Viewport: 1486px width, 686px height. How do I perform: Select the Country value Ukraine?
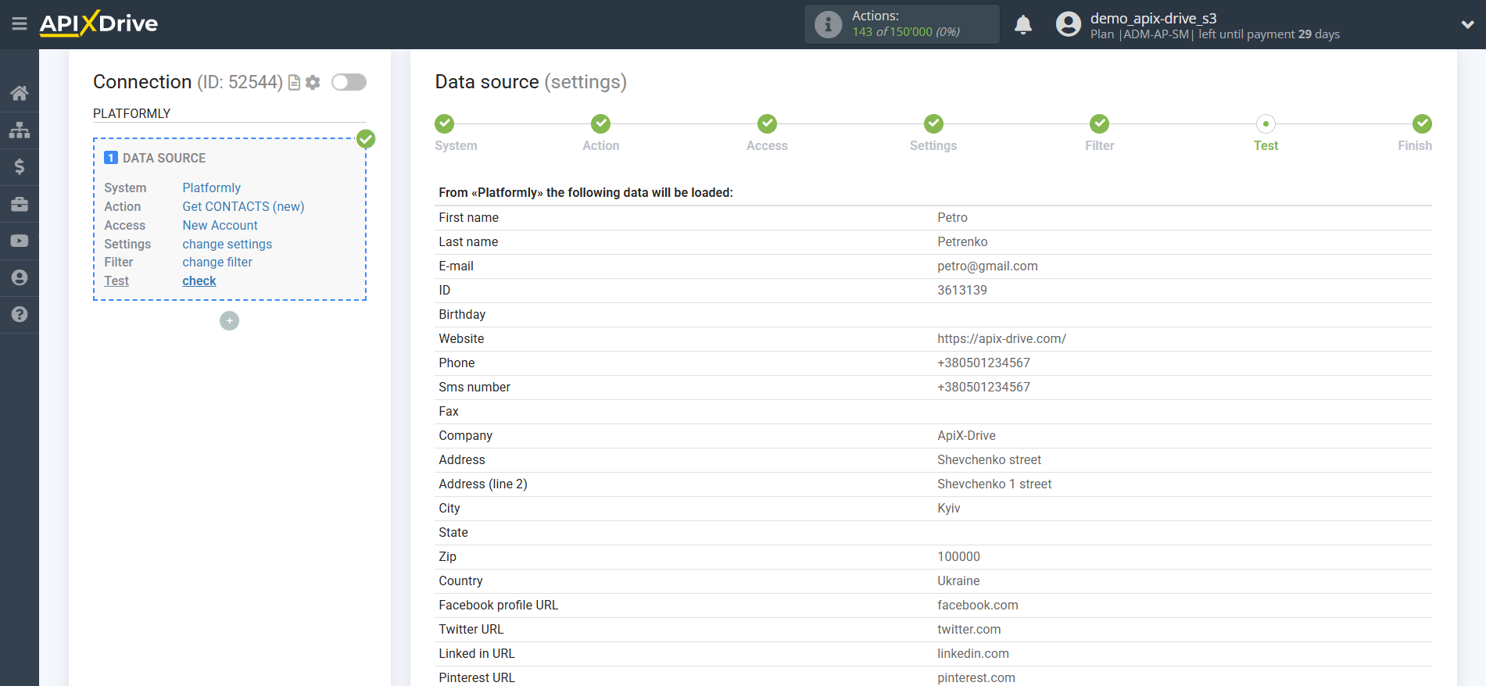coord(958,581)
